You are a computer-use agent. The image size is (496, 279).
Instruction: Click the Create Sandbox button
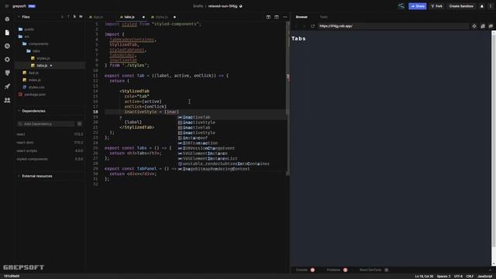[x=461, y=6]
